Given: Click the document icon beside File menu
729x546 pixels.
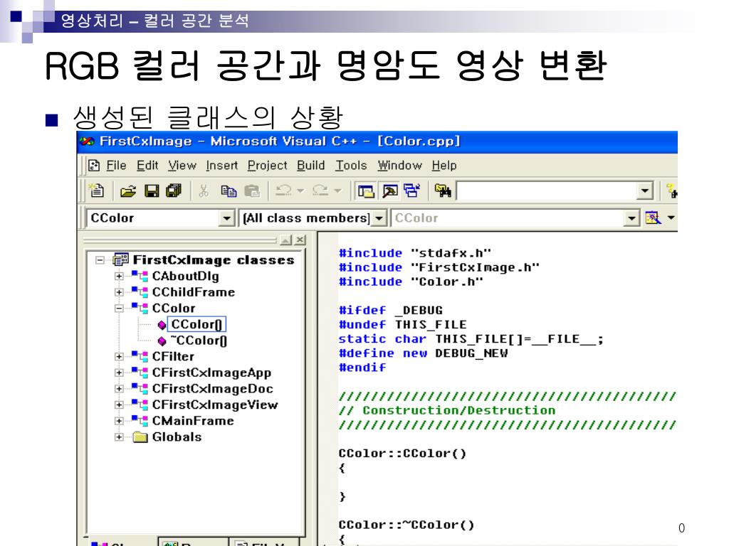Looking at the screenshot, I should 94,165.
